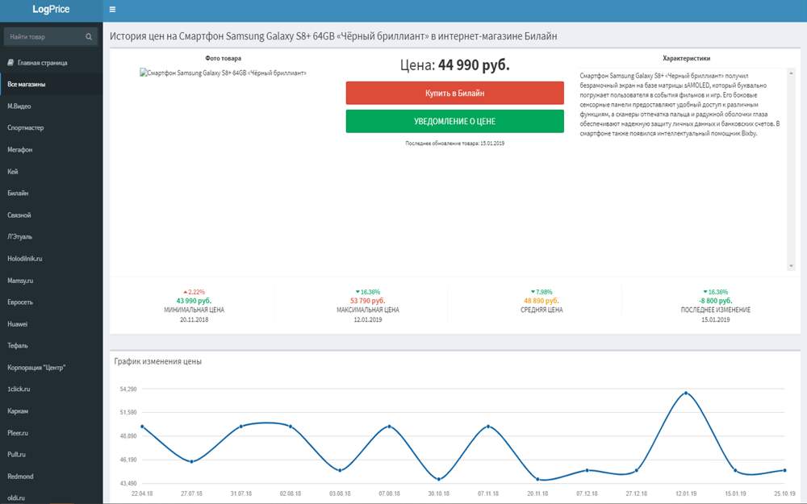Toggle the sidebar with the hamburger icon
The image size is (807, 504).
pyautogui.click(x=112, y=10)
